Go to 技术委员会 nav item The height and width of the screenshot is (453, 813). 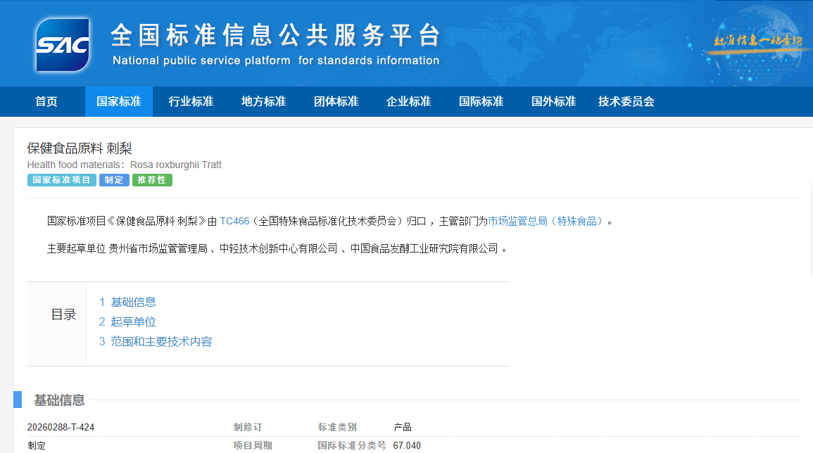tap(626, 101)
